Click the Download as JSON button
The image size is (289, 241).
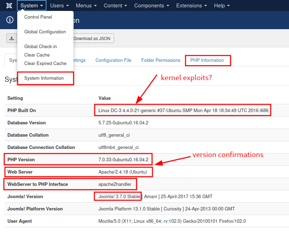click(93, 38)
